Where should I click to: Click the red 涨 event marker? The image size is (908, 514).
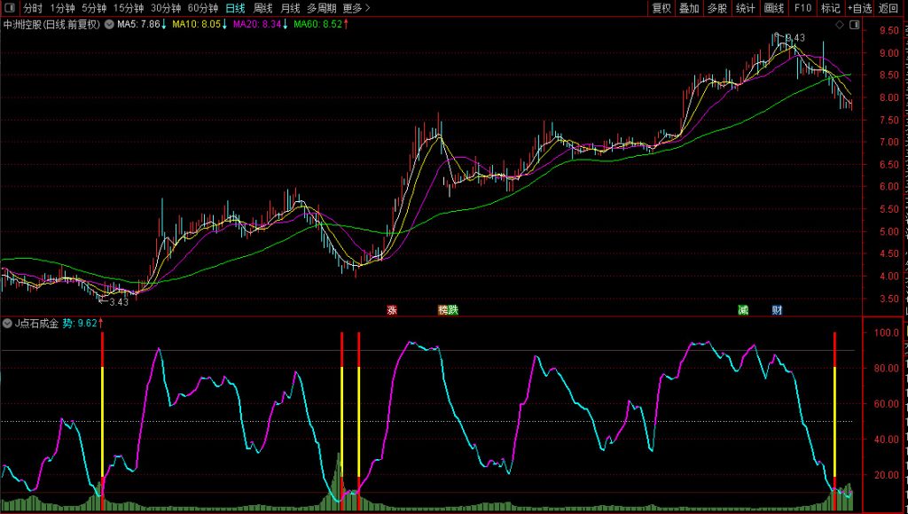click(391, 310)
